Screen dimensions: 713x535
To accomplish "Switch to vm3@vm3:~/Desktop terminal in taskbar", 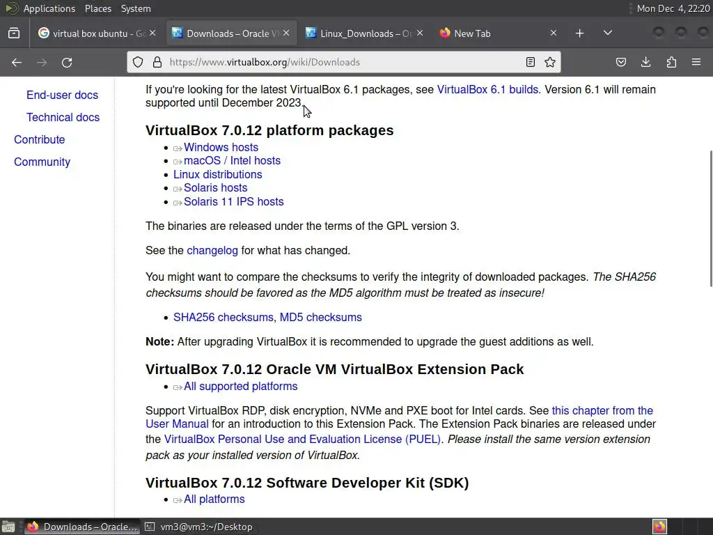I will click(198, 527).
